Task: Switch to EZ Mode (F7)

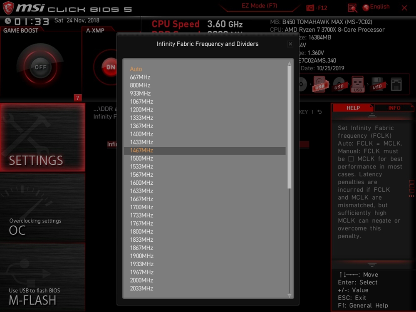Action: tap(259, 6)
